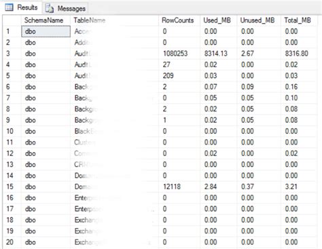
Task: Click the Used_MB value 0.07
Action: tap(211, 87)
